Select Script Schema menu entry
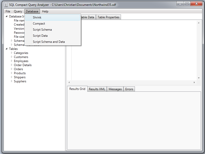 click(53, 30)
